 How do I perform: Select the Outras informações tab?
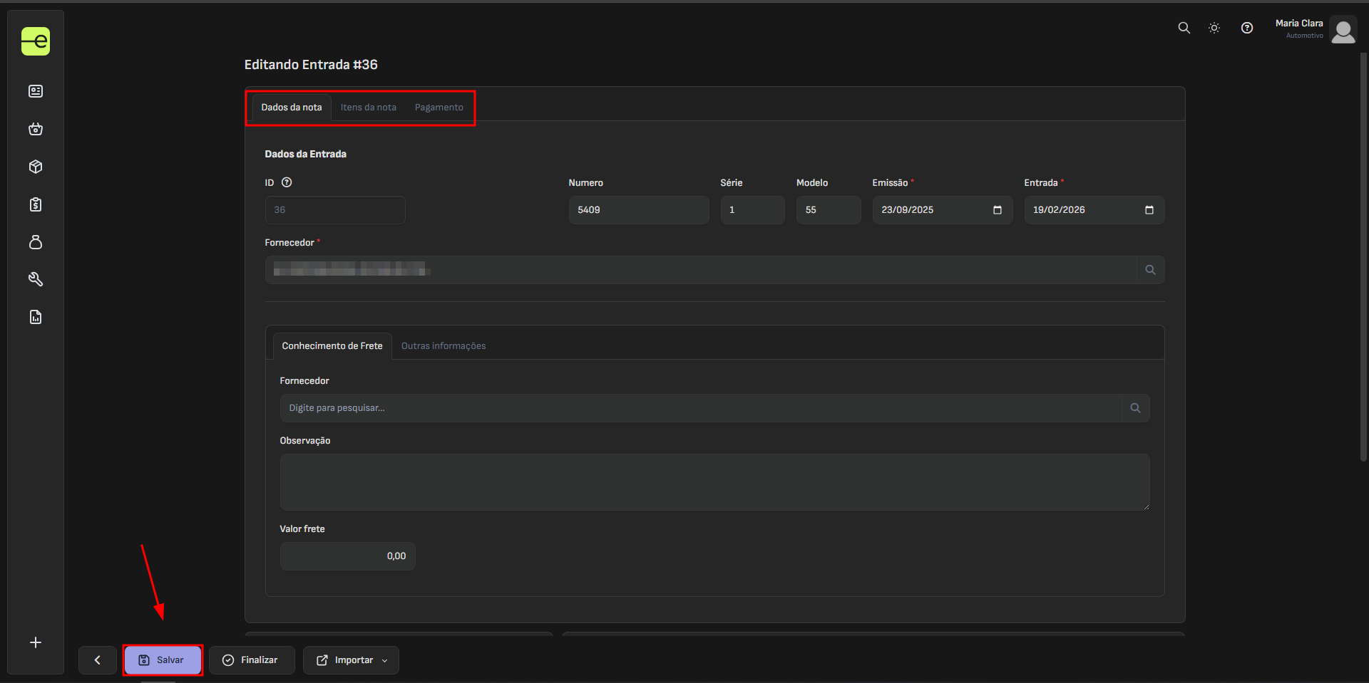tap(443, 346)
